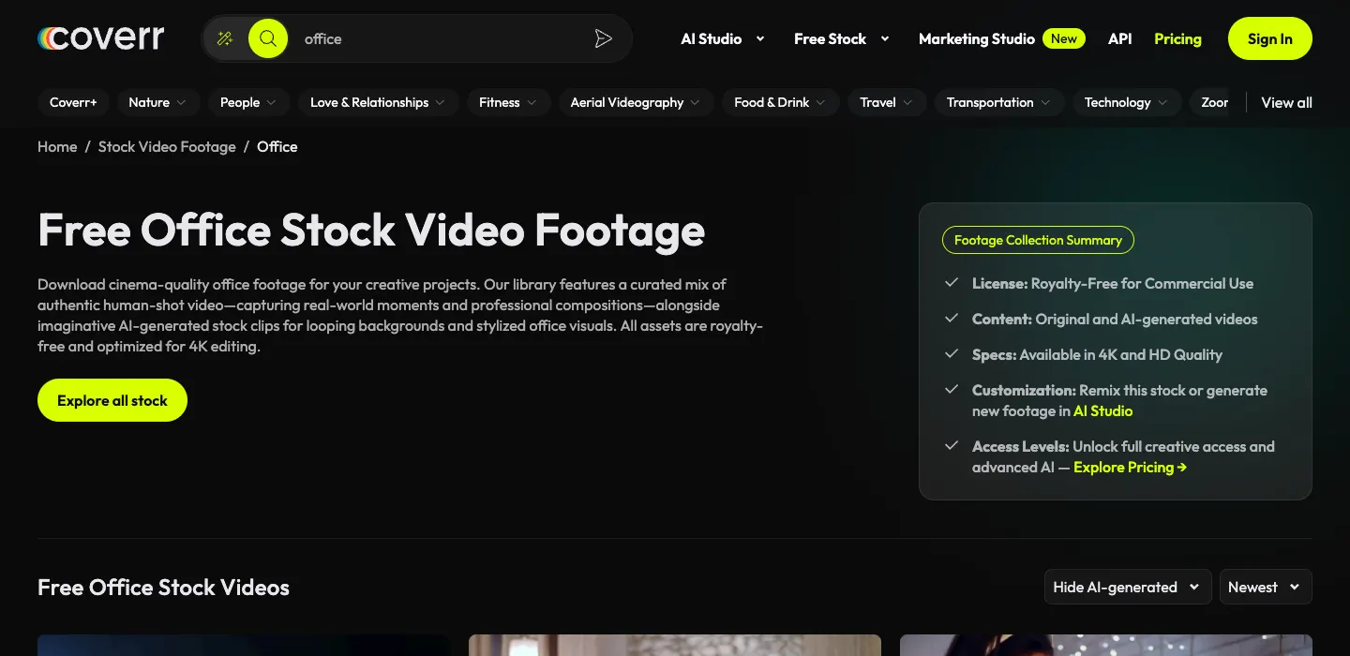Expand the Nature category dropdown
The width and height of the screenshot is (1350, 656).
pos(157,102)
